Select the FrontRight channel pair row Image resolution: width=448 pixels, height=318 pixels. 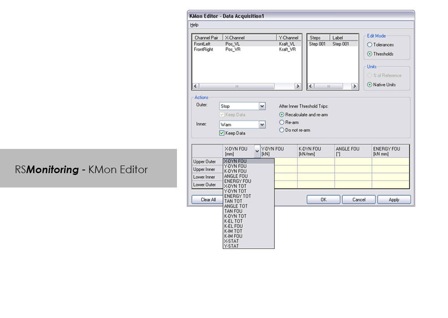coord(204,50)
